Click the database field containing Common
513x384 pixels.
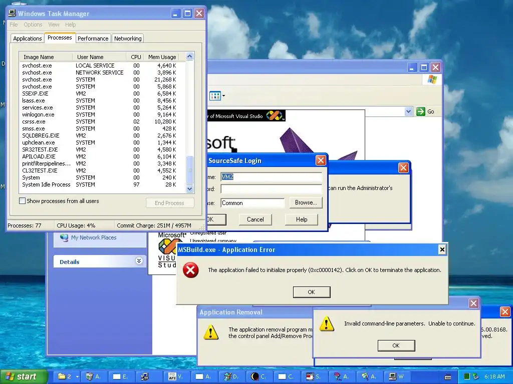pos(252,203)
